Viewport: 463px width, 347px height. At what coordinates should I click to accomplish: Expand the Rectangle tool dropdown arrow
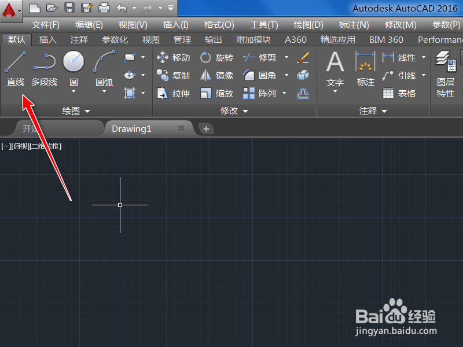pos(143,57)
